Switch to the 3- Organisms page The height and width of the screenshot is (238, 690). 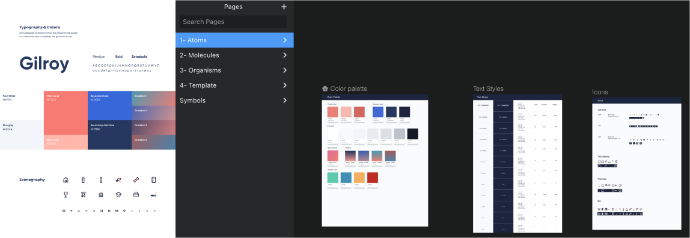(234, 70)
